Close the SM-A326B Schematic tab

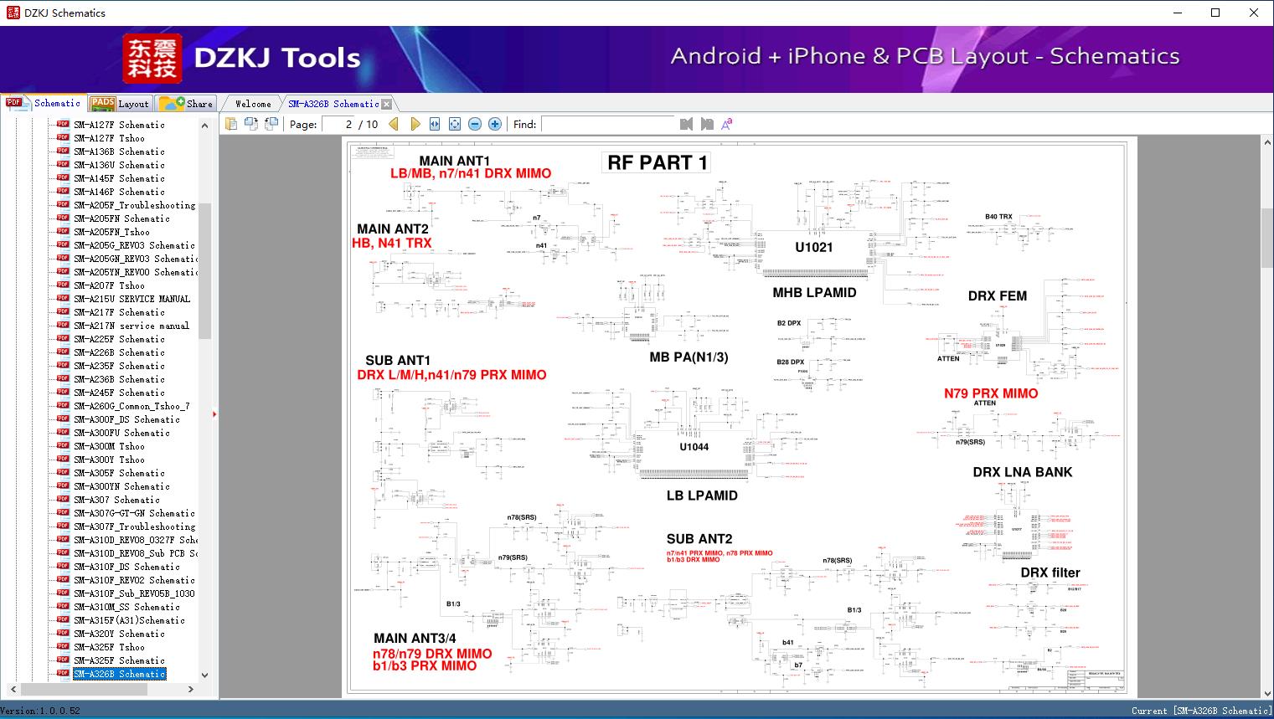pyautogui.click(x=386, y=104)
